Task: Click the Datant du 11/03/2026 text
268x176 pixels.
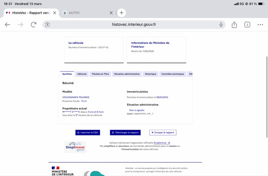Action: [142, 51]
